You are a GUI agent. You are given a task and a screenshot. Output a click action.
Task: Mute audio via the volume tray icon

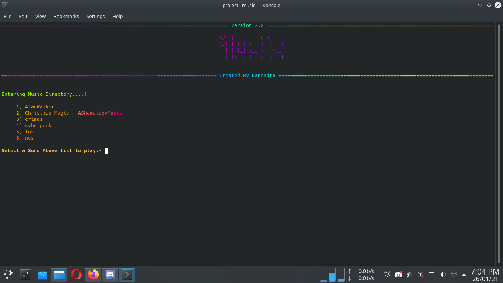click(442, 275)
